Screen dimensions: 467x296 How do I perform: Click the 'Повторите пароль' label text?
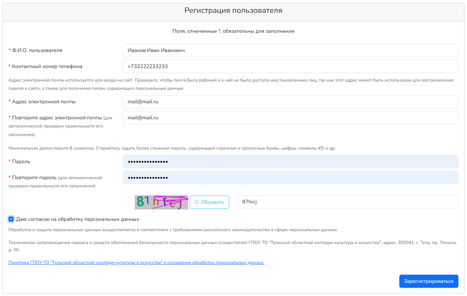(34, 177)
